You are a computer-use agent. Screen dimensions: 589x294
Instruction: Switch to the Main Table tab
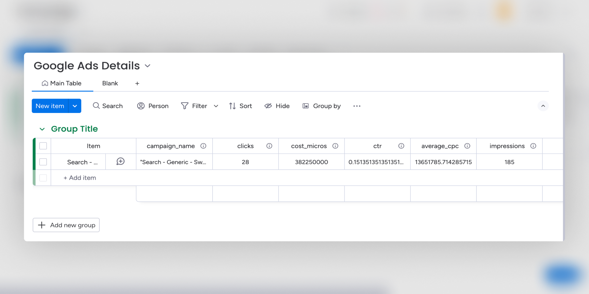coord(62,83)
